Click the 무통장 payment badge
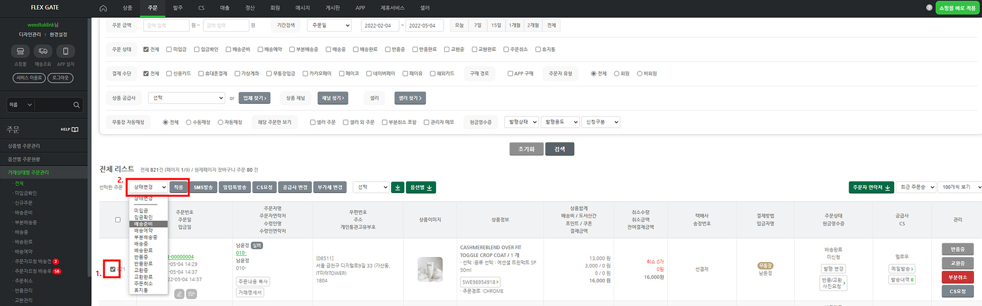 (765, 266)
